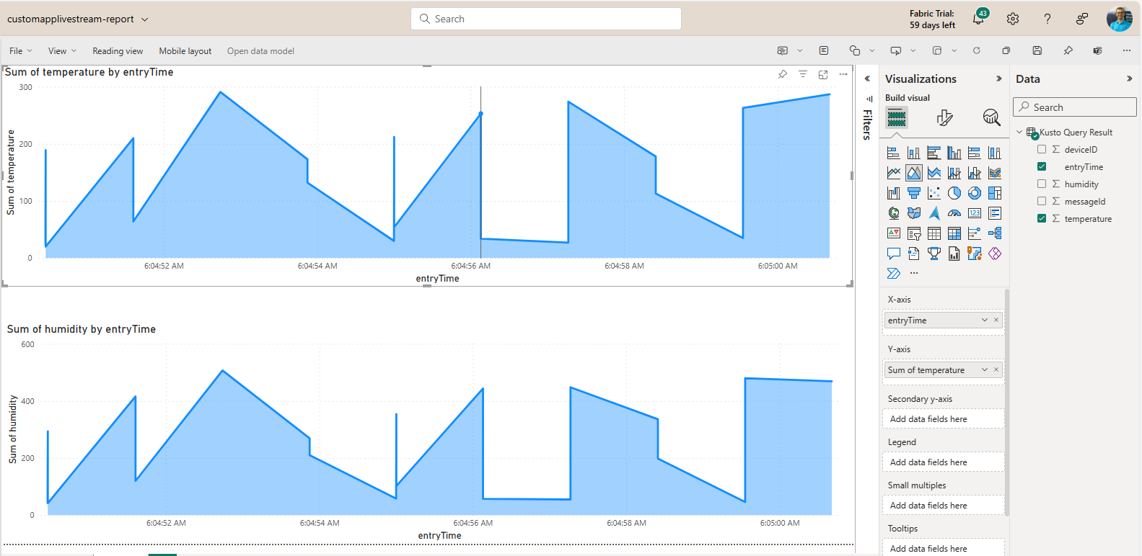The width and height of the screenshot is (1142, 556).
Task: Switch to Reading view
Action: pyautogui.click(x=118, y=51)
